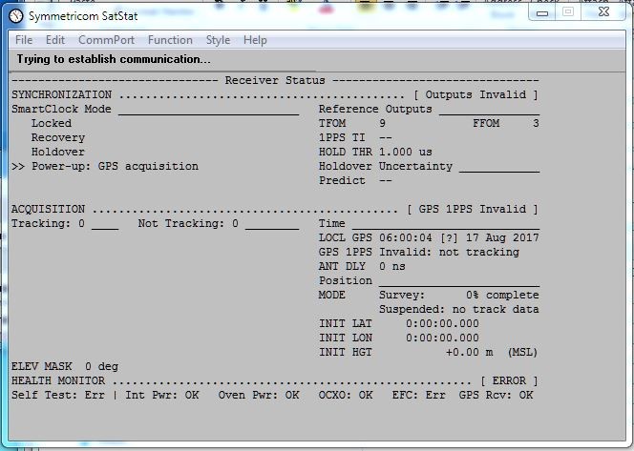634x451 pixels.
Task: Click the 'MODE' position label
Action: tap(332, 296)
